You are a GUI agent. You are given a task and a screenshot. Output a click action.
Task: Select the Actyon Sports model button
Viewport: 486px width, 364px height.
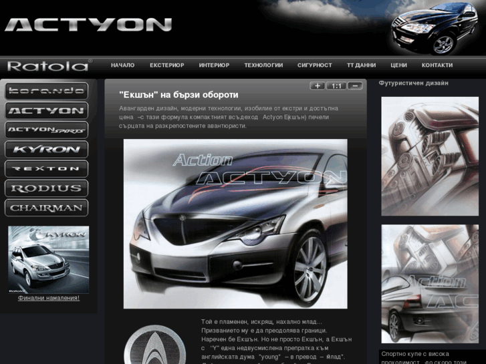pyautogui.click(x=47, y=130)
